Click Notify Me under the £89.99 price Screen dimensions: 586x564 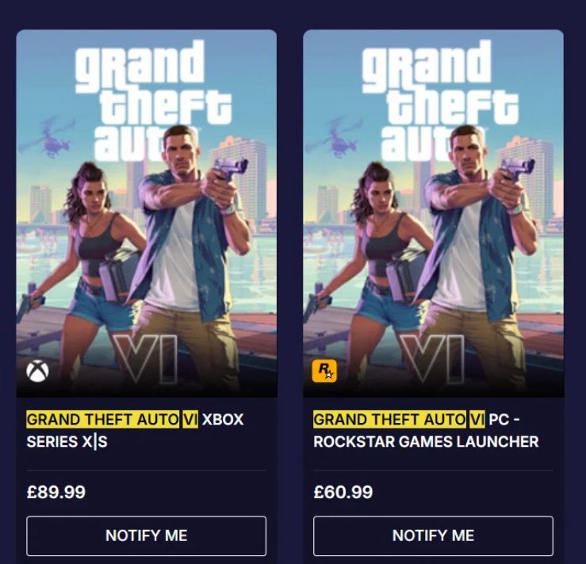coord(147,535)
